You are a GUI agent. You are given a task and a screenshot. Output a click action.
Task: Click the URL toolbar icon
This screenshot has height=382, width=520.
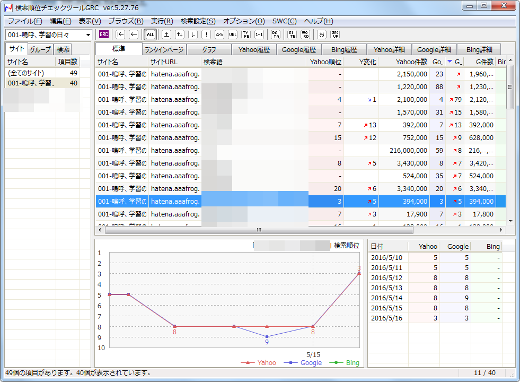click(x=233, y=34)
